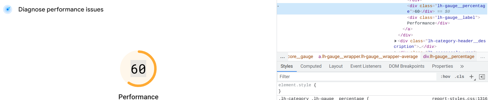Open the report-styles.css:1316 source link
Image resolution: width=488 pixels, height=100 pixels.
pos(460,98)
